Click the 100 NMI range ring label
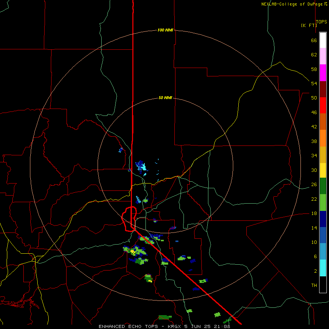This screenshot has width=329, height=329. tap(165, 30)
